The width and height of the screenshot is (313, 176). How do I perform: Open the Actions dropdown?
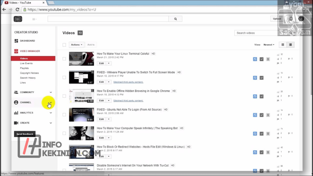(x=76, y=45)
